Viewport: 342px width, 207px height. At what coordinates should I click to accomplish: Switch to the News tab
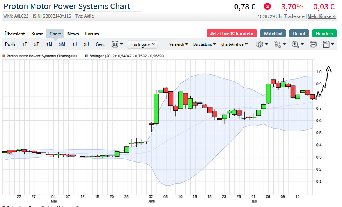(73, 34)
